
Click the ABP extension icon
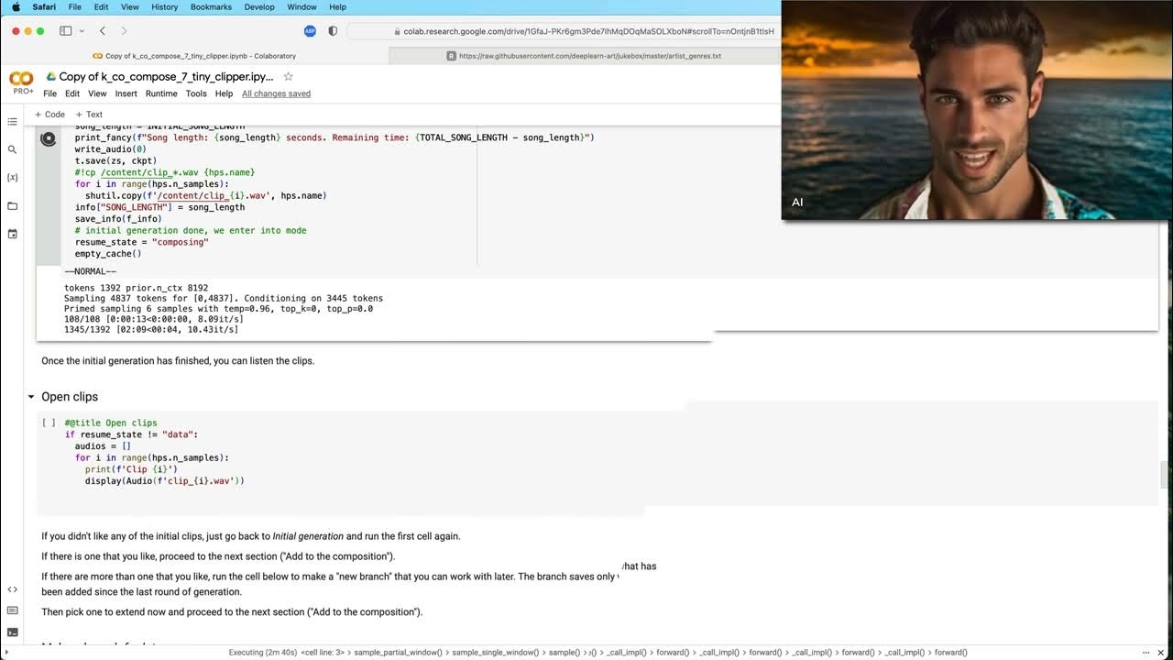pyautogui.click(x=310, y=31)
